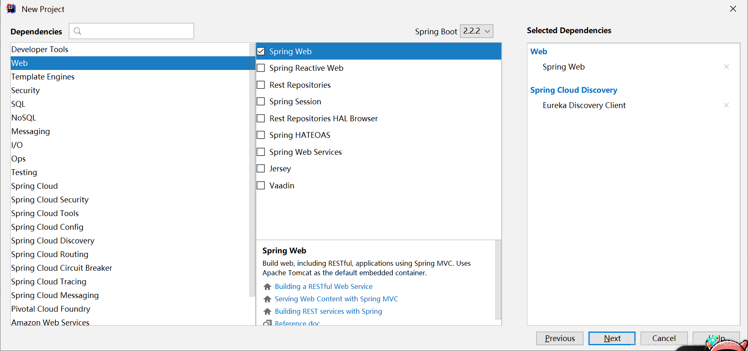Click the search magnifier icon in Dependencies
Screen dimensions: 748x351
coord(77,31)
